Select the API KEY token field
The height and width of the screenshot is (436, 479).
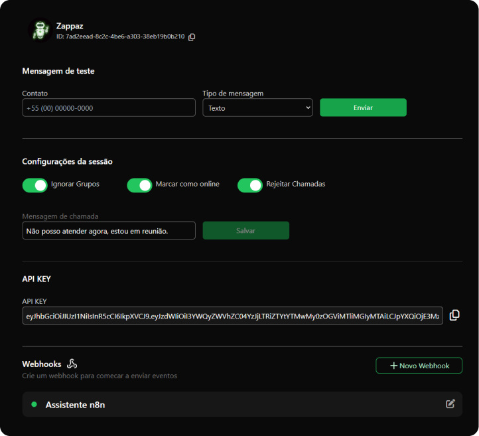232,316
